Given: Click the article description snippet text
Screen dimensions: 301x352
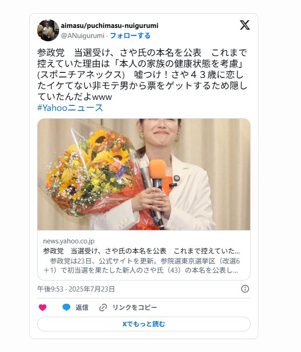Looking at the screenshot, I should (142, 265).
